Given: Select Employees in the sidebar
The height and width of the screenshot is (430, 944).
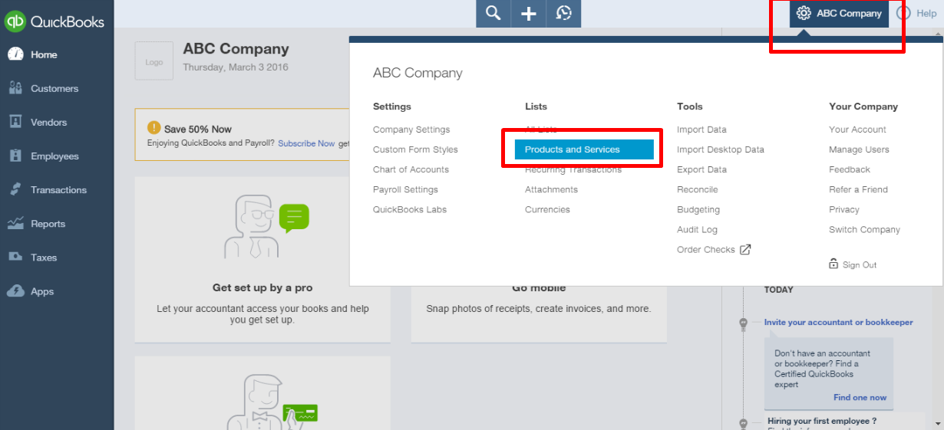Looking at the screenshot, I should point(54,156).
